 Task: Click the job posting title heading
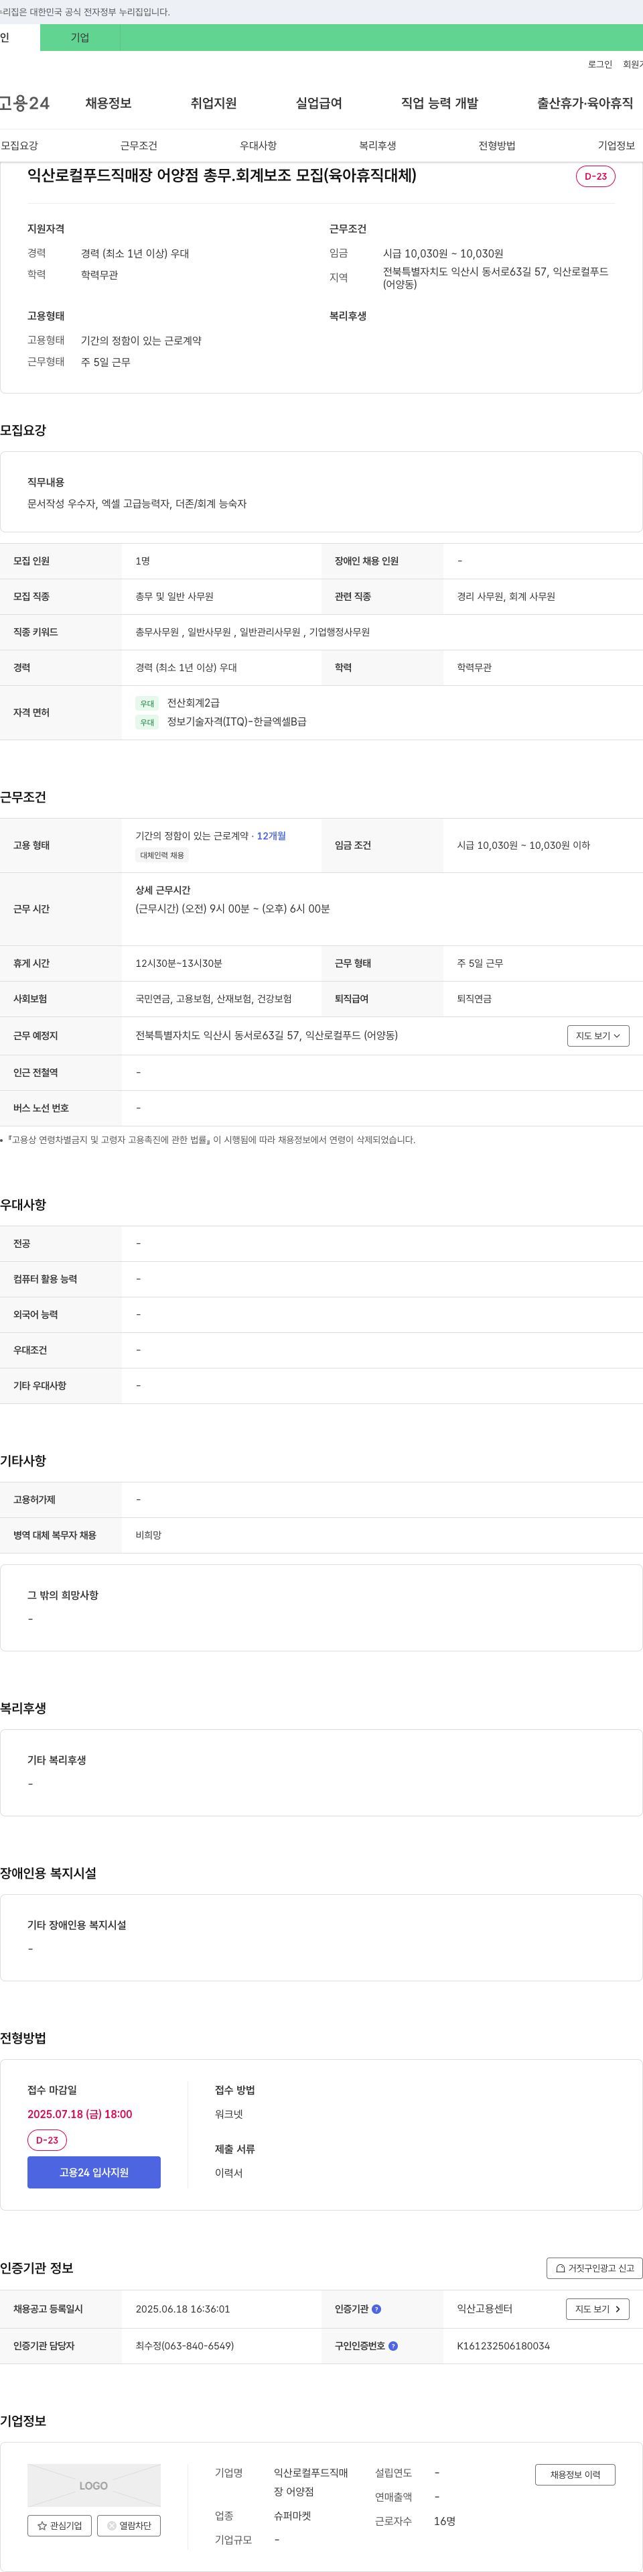[x=221, y=176]
